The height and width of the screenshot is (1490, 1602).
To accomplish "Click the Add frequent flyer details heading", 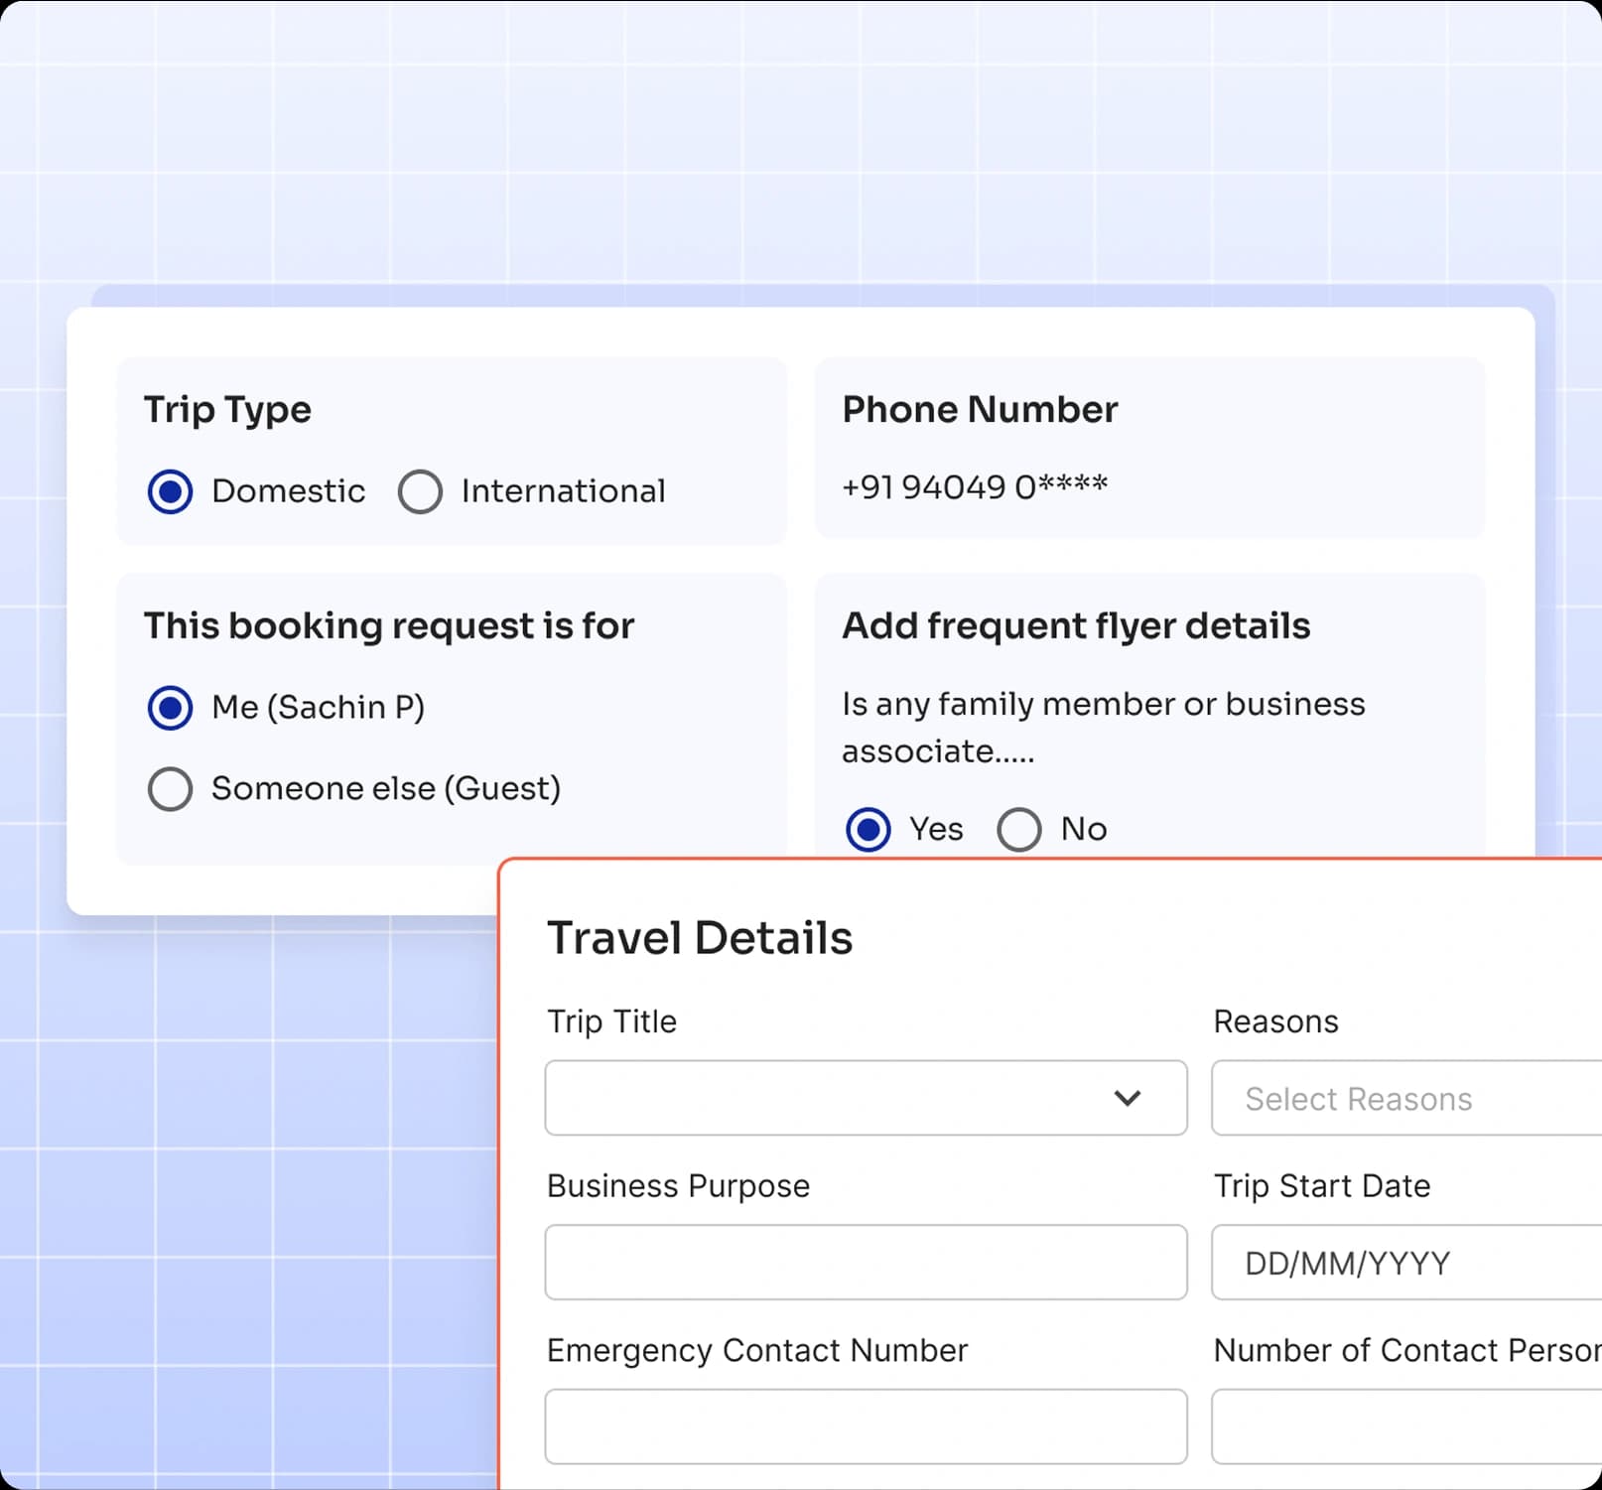I will [x=1077, y=625].
